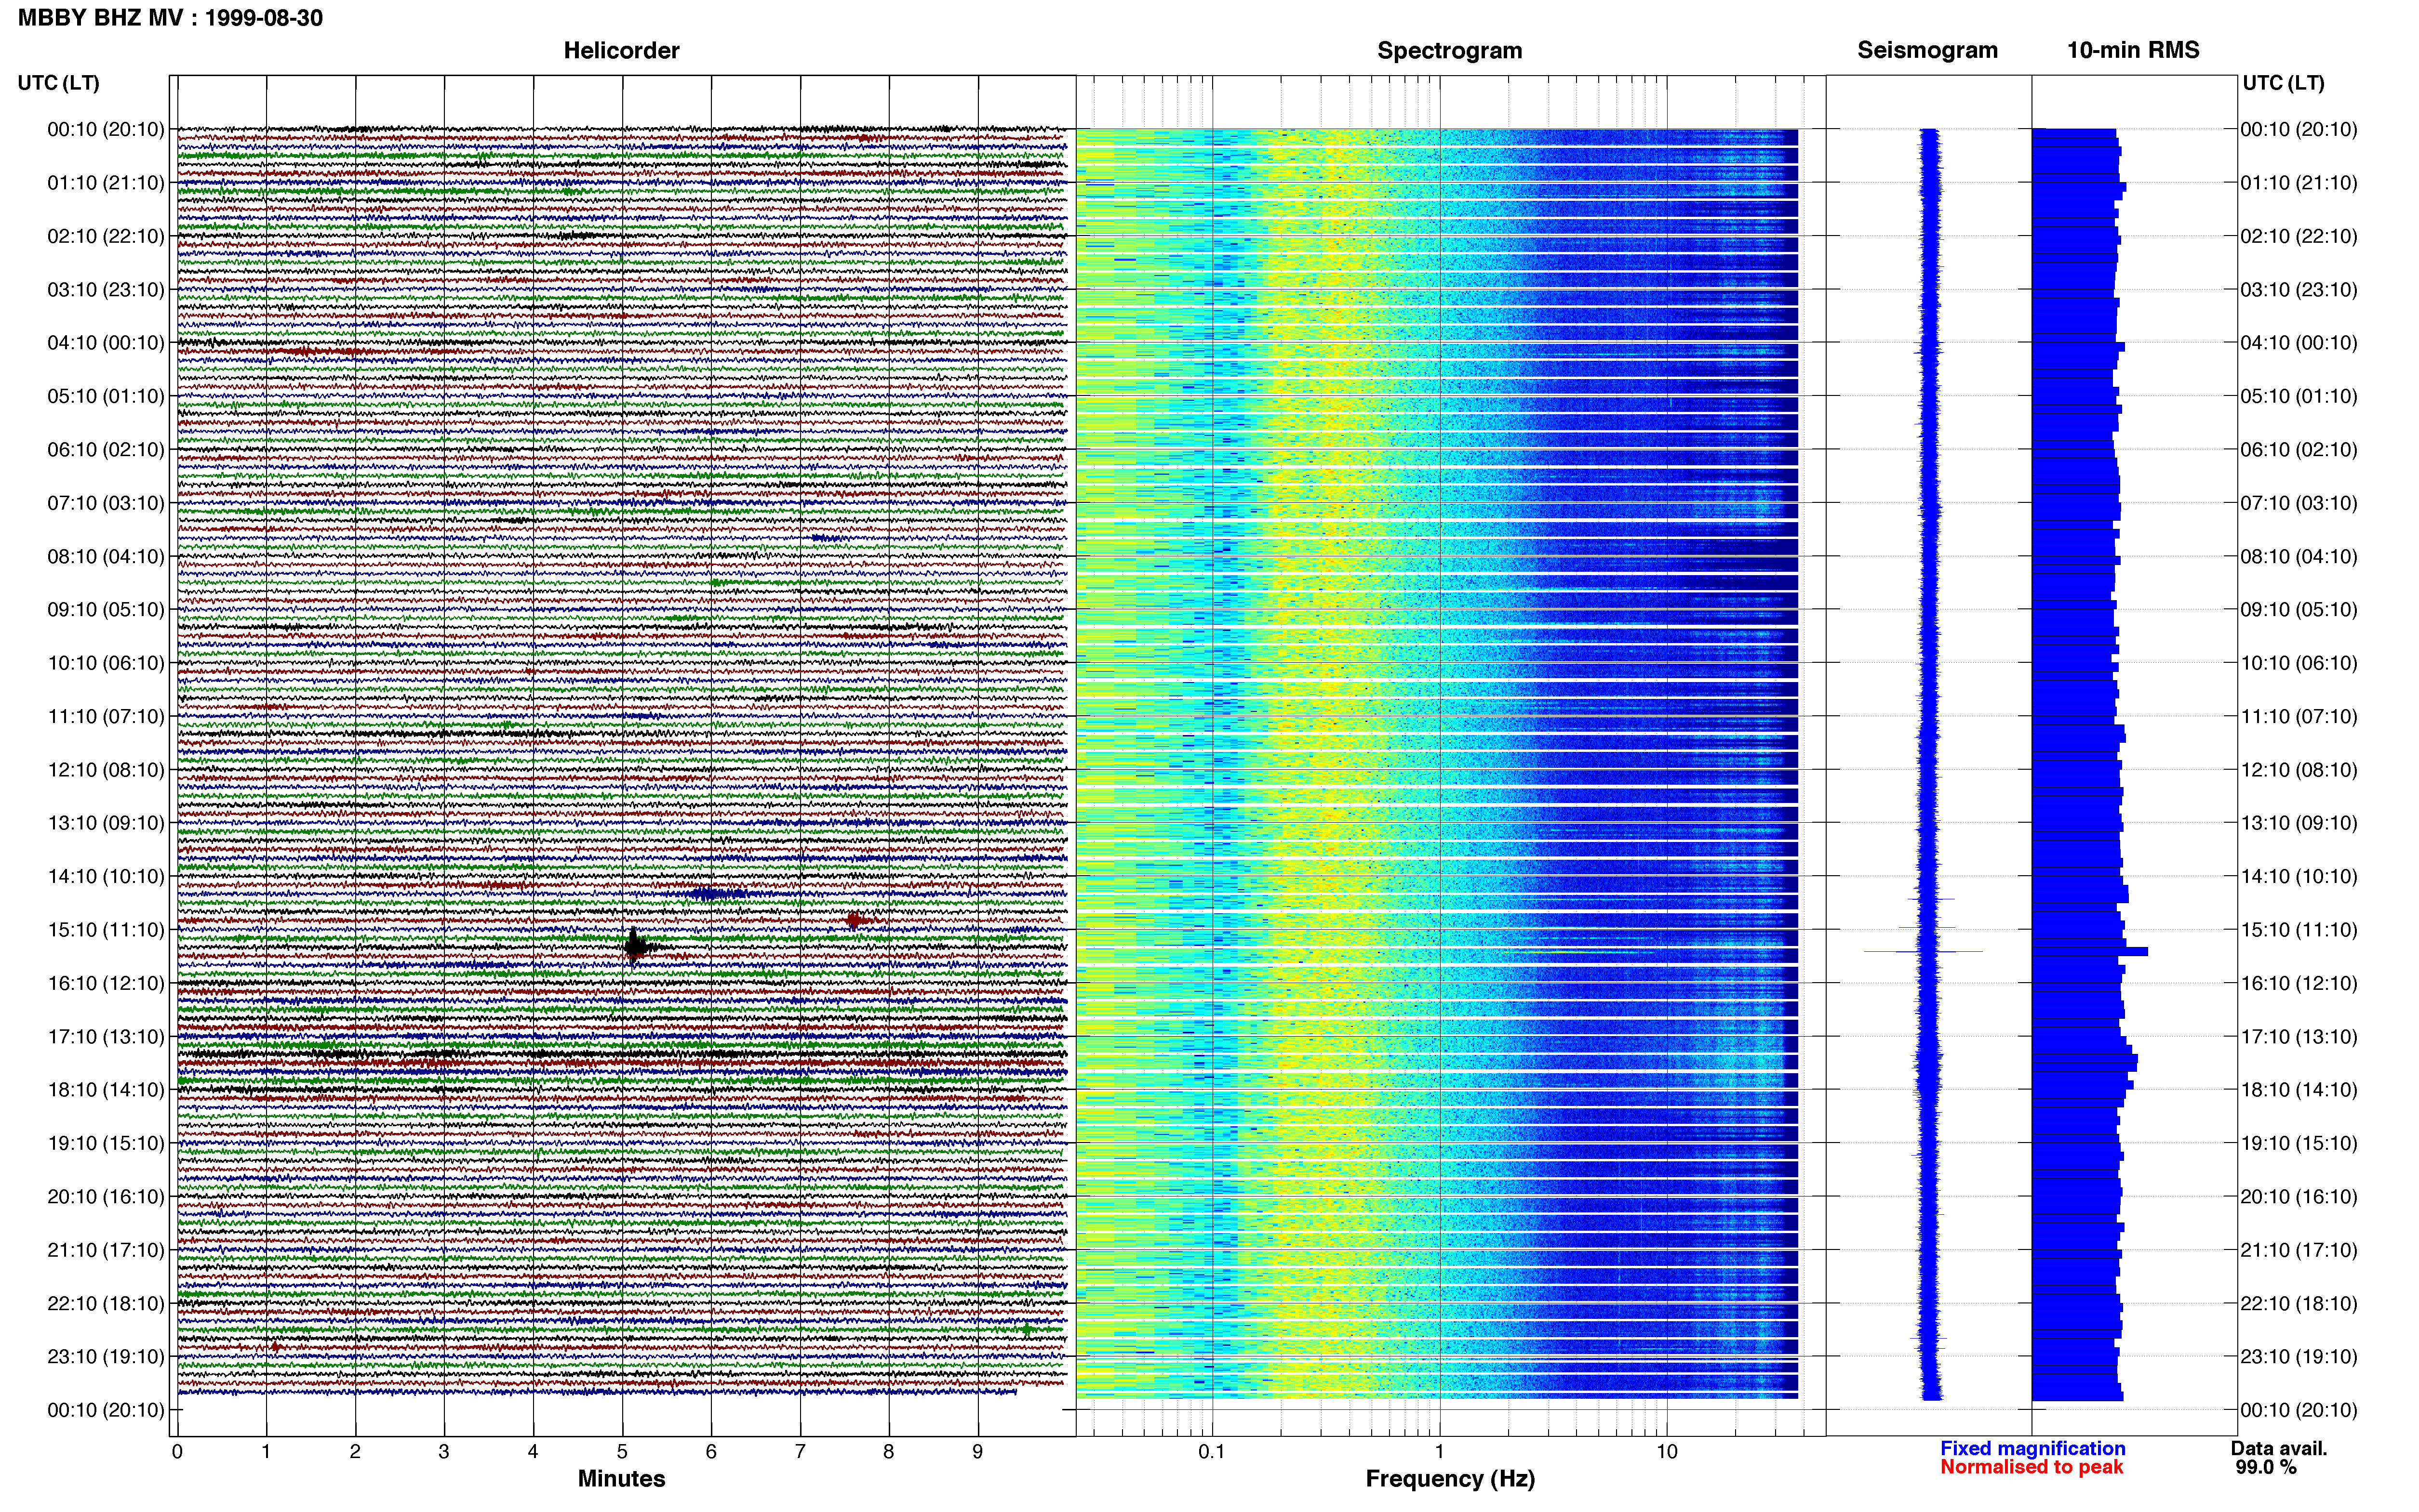
Task: Click left time label 10:10 (06:10)
Action: pyautogui.click(x=106, y=662)
